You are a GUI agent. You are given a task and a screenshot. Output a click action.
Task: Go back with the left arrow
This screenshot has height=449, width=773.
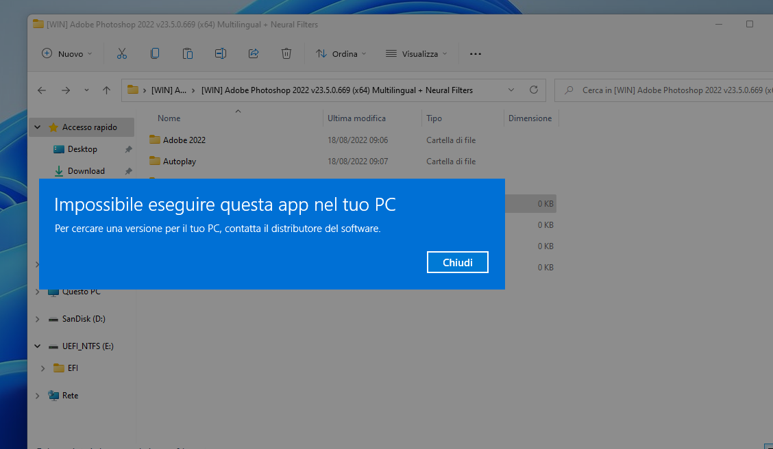[x=42, y=90]
